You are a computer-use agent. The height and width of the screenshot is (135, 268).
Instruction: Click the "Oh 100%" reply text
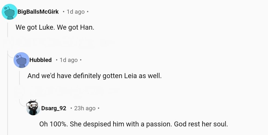(133, 124)
